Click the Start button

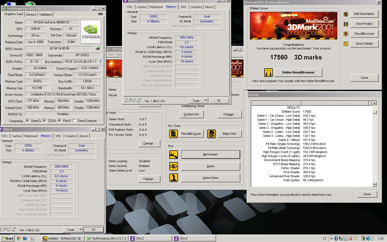click(x=7, y=239)
